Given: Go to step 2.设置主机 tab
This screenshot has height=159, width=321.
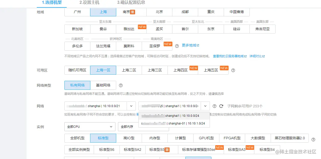Looking at the screenshot, I should [x=89, y=3].
